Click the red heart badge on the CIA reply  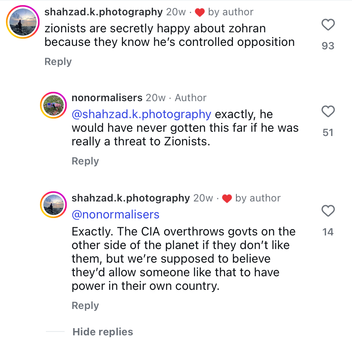pos(227,198)
